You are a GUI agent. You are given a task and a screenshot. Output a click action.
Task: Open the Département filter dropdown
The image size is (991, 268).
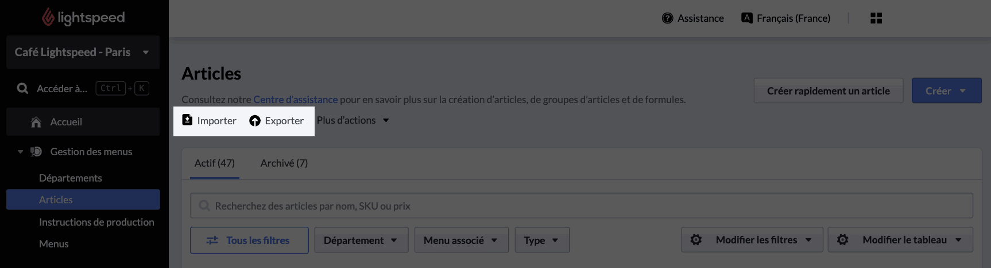(360, 241)
